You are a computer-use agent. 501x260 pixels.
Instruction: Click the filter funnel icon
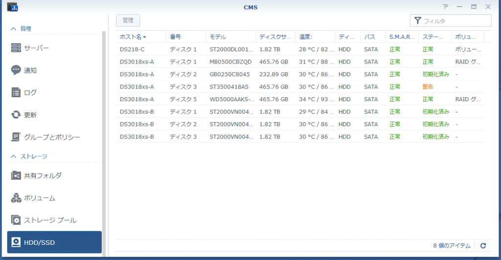(417, 21)
